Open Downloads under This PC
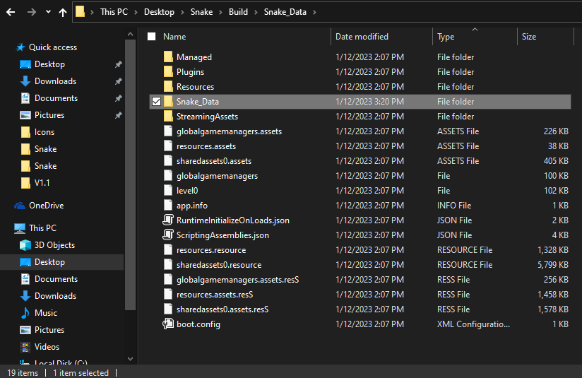Image resolution: width=582 pixels, height=378 pixels. (55, 296)
